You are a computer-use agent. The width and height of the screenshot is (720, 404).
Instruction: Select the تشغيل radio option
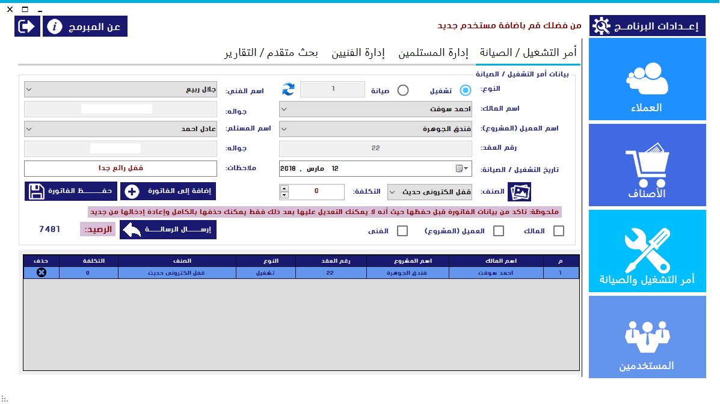(x=465, y=90)
